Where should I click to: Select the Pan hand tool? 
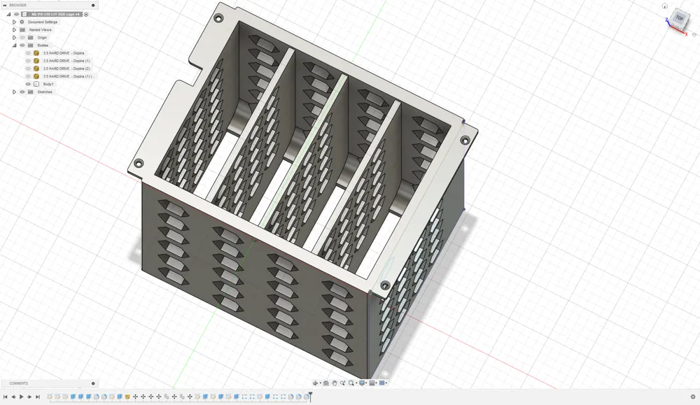tap(335, 383)
